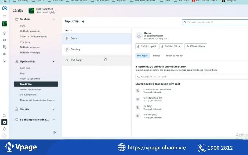The image size is (248, 155).
Task: Open Pixel in sidebar
Action: 22,73
